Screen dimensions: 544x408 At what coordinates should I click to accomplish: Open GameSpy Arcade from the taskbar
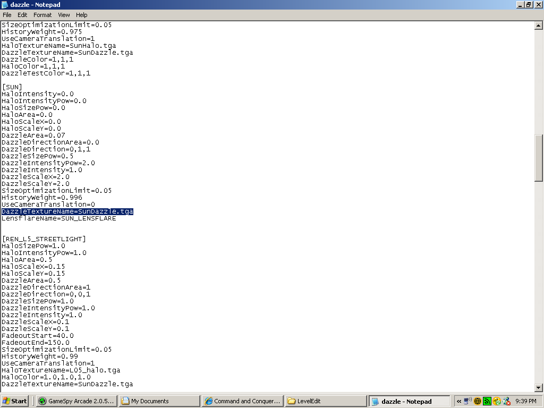[x=76, y=401]
